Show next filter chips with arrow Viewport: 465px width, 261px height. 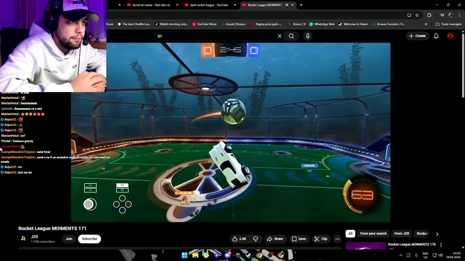click(x=437, y=234)
